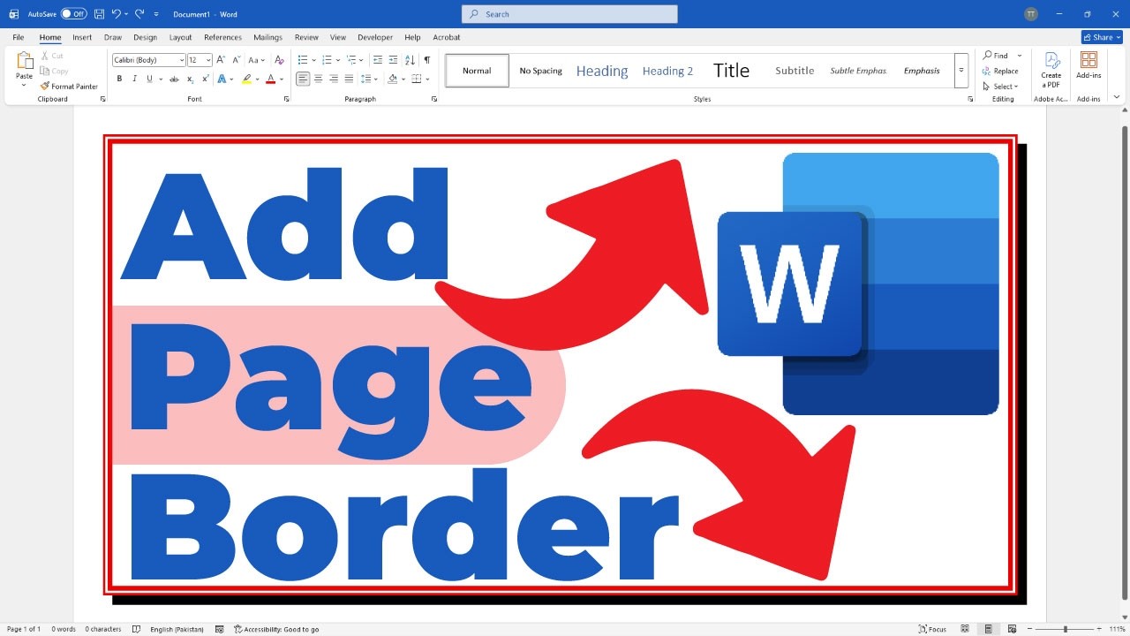
Task: Open the Customize Quick Access Toolbar dropdown
Action: [156, 14]
